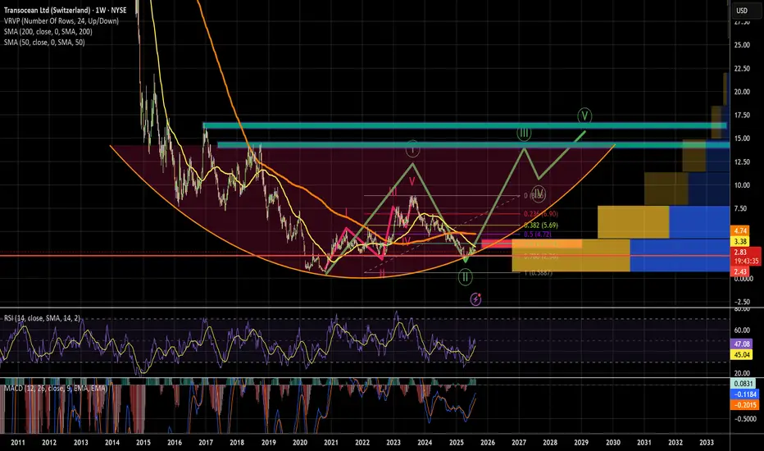Select the circled green wave V label
764x451 pixels.
click(584, 116)
